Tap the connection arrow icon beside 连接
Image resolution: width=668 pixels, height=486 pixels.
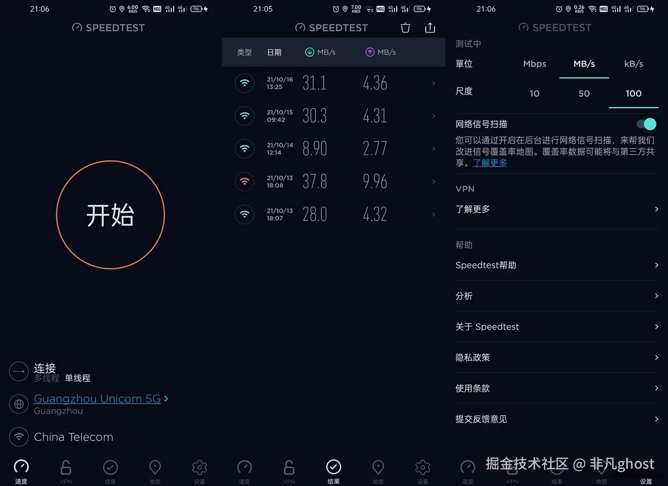(x=19, y=372)
